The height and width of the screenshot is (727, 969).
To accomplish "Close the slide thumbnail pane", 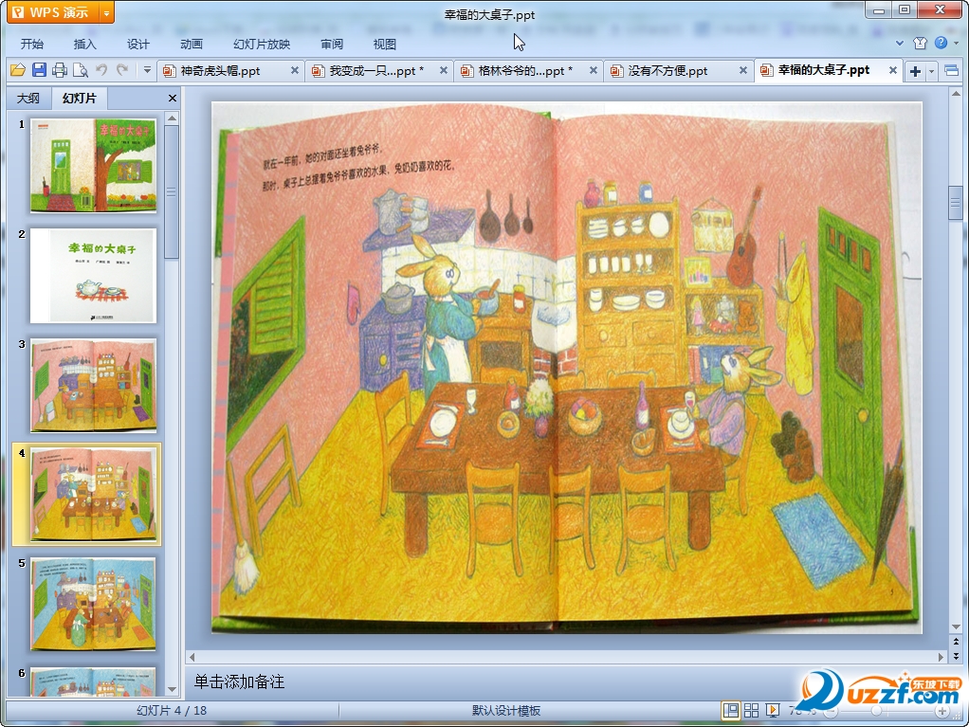I will coord(173,99).
